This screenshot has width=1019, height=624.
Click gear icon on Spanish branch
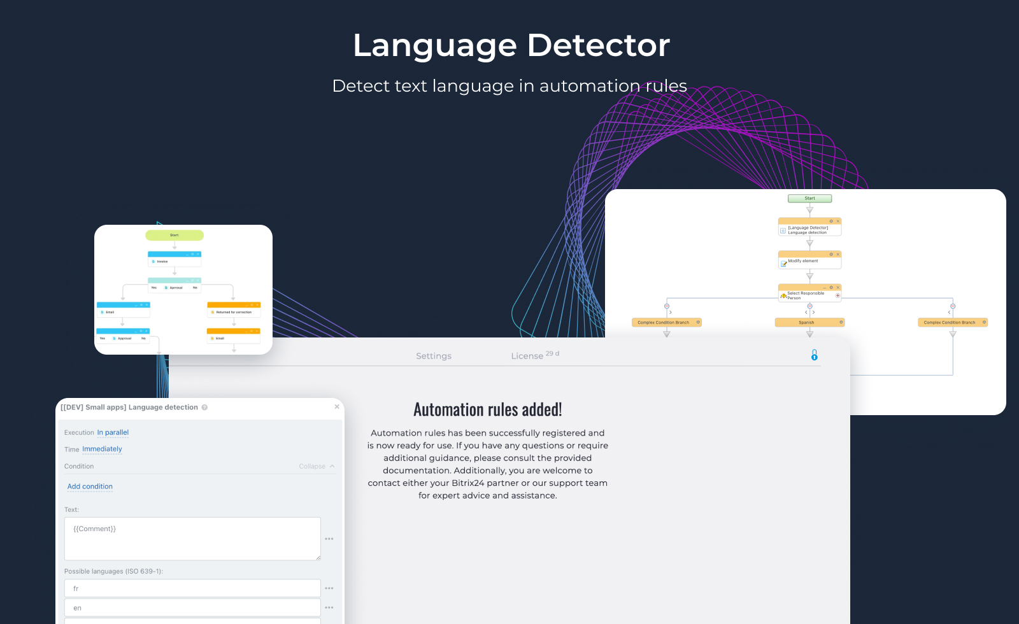click(x=841, y=322)
